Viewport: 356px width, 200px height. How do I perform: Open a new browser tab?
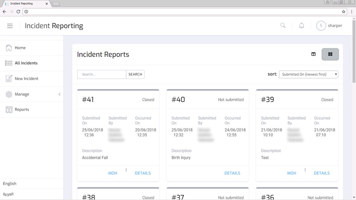coord(56,4)
